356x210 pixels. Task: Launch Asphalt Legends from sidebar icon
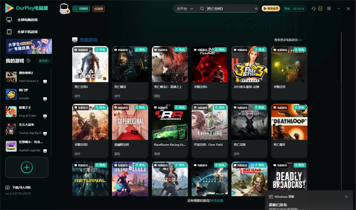[x=11, y=146]
